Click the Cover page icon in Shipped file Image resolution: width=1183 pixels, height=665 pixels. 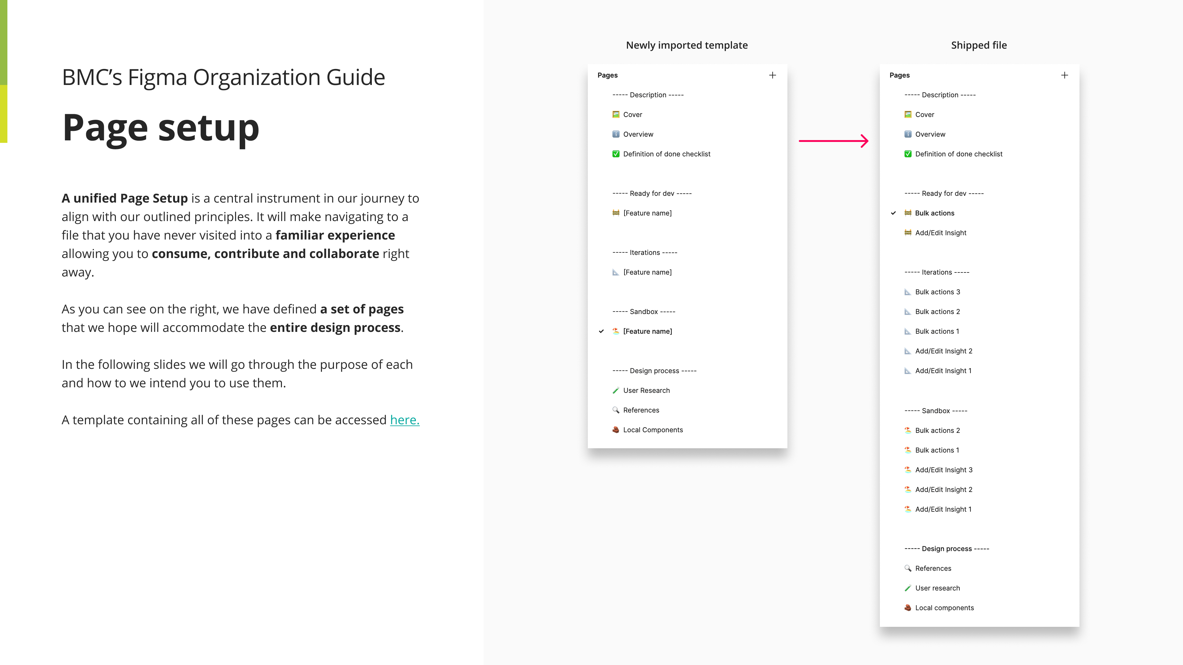908,115
